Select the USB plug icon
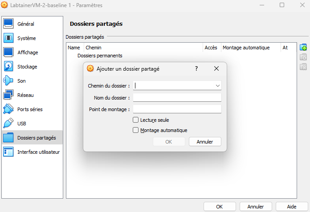Image resolution: width=310 pixels, height=212 pixels. point(8,124)
